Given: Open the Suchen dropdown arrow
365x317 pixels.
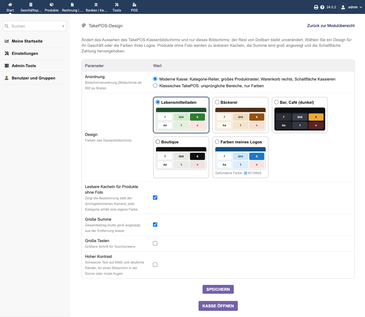Looking at the screenshot, I should click(63, 26).
